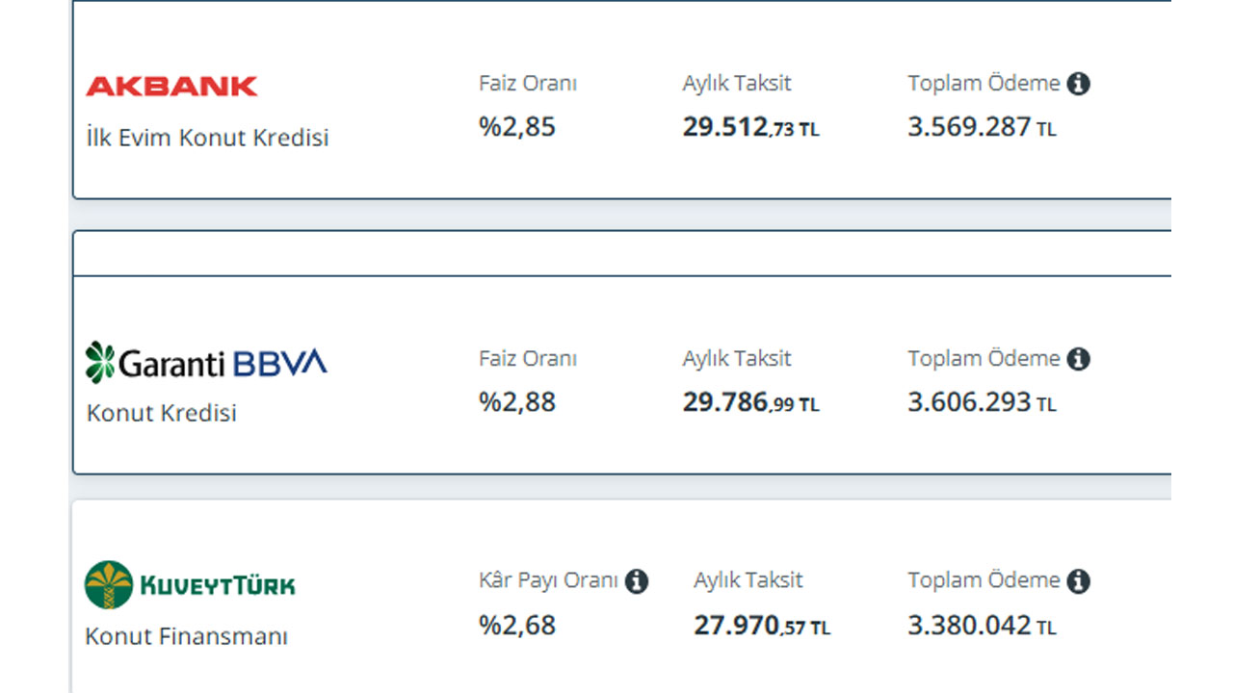Open info icon beside Akbank Toplam Ödeme
The image size is (1233, 693).
click(1079, 84)
